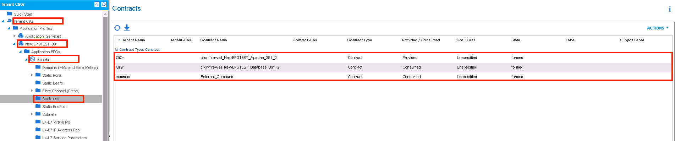675x141 pixels.
Task: Expand the Fibre Channel (Paths) node
Action: [32, 91]
